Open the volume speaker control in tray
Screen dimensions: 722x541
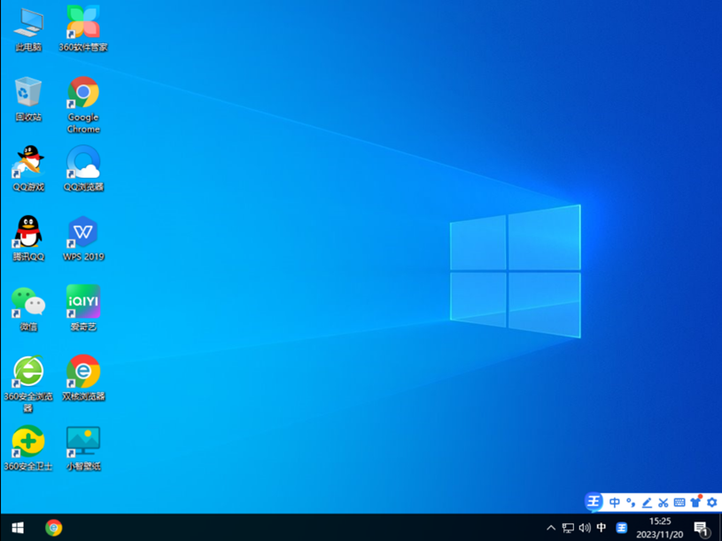coord(585,528)
